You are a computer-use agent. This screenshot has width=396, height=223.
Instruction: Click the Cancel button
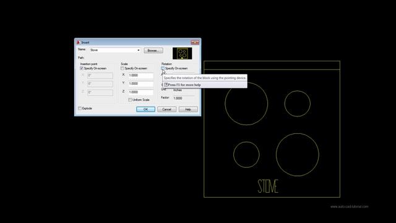click(x=166, y=109)
